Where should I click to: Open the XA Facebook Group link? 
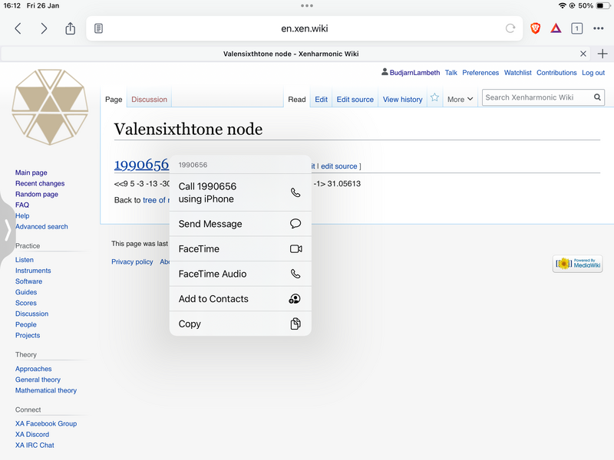46,424
